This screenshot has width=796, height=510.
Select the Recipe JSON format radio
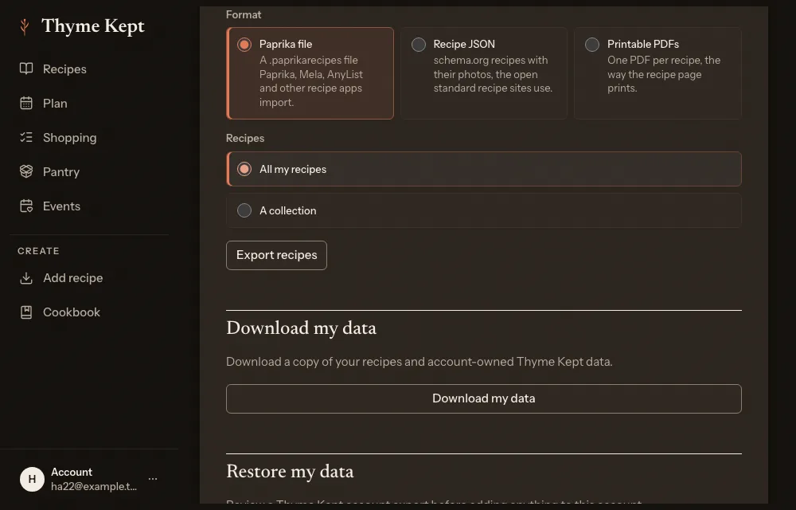(x=419, y=45)
